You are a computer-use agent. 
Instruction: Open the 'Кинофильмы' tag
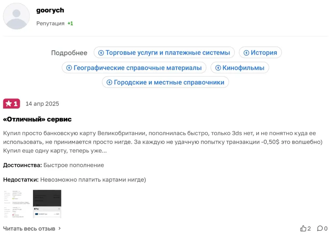(240, 68)
